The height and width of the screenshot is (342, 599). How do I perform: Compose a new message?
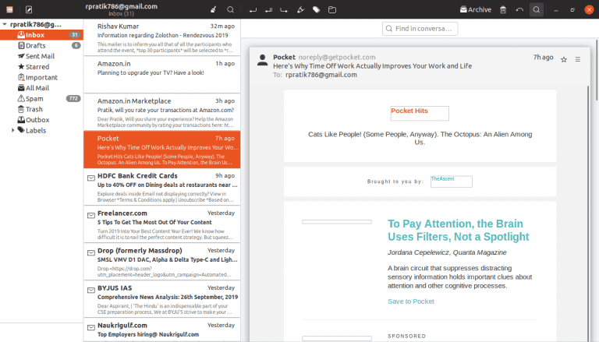click(x=29, y=9)
